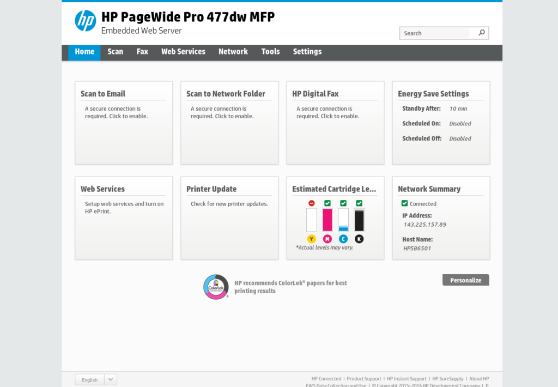
Task: Click the HP PageWide Pro 477dw MFP title
Action: [x=188, y=17]
